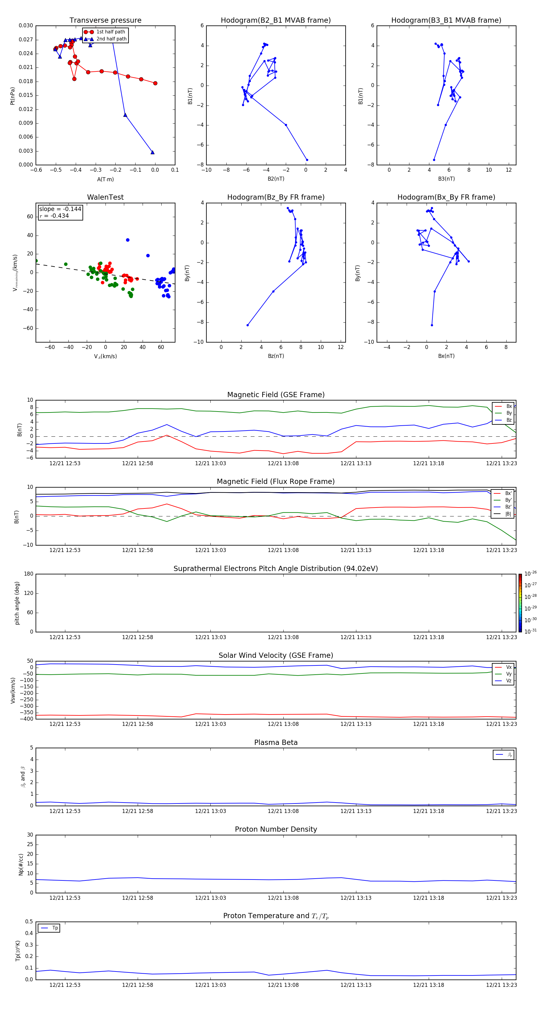Click the 'Tp' legend in temperature panel
The image size is (552, 1012).
click(49, 928)
